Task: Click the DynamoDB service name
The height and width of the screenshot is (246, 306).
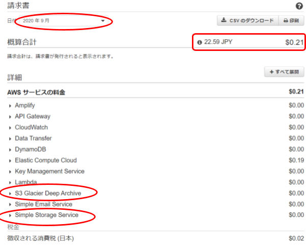Action: point(31,149)
